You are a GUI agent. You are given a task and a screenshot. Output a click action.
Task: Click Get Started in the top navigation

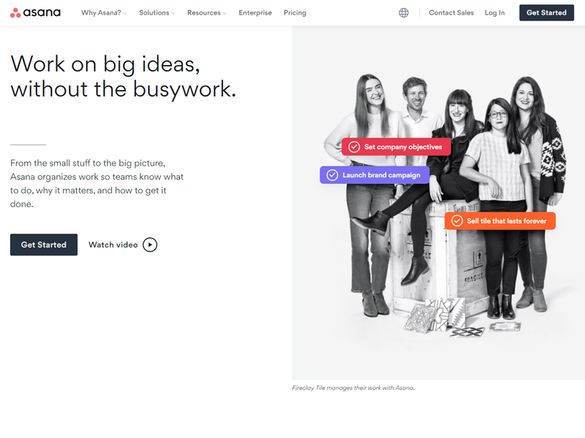(546, 12)
